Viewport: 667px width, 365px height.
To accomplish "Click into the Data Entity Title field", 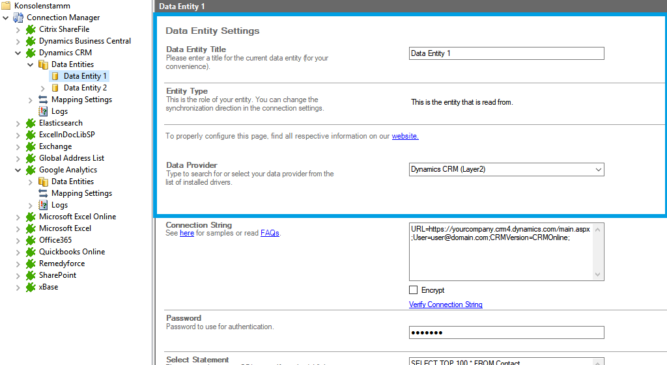I will point(506,53).
